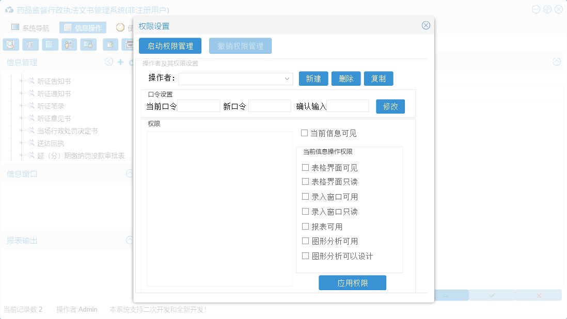Click the 送达回执 tree node icon
Image resolution: width=567 pixels, height=319 pixels.
pos(31,143)
